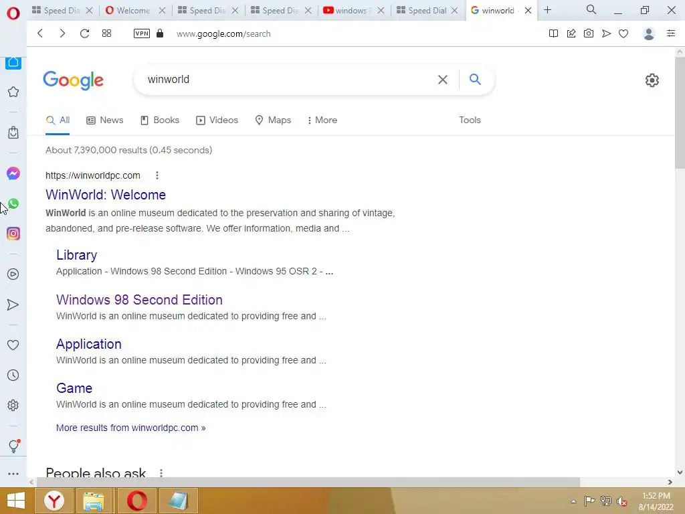
Task: Select the Videos search filter
Action: point(217,120)
